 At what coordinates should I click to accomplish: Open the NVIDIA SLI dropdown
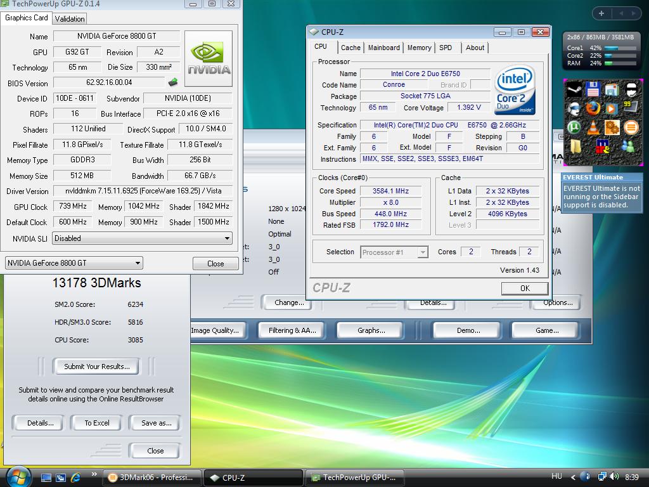tap(142, 238)
